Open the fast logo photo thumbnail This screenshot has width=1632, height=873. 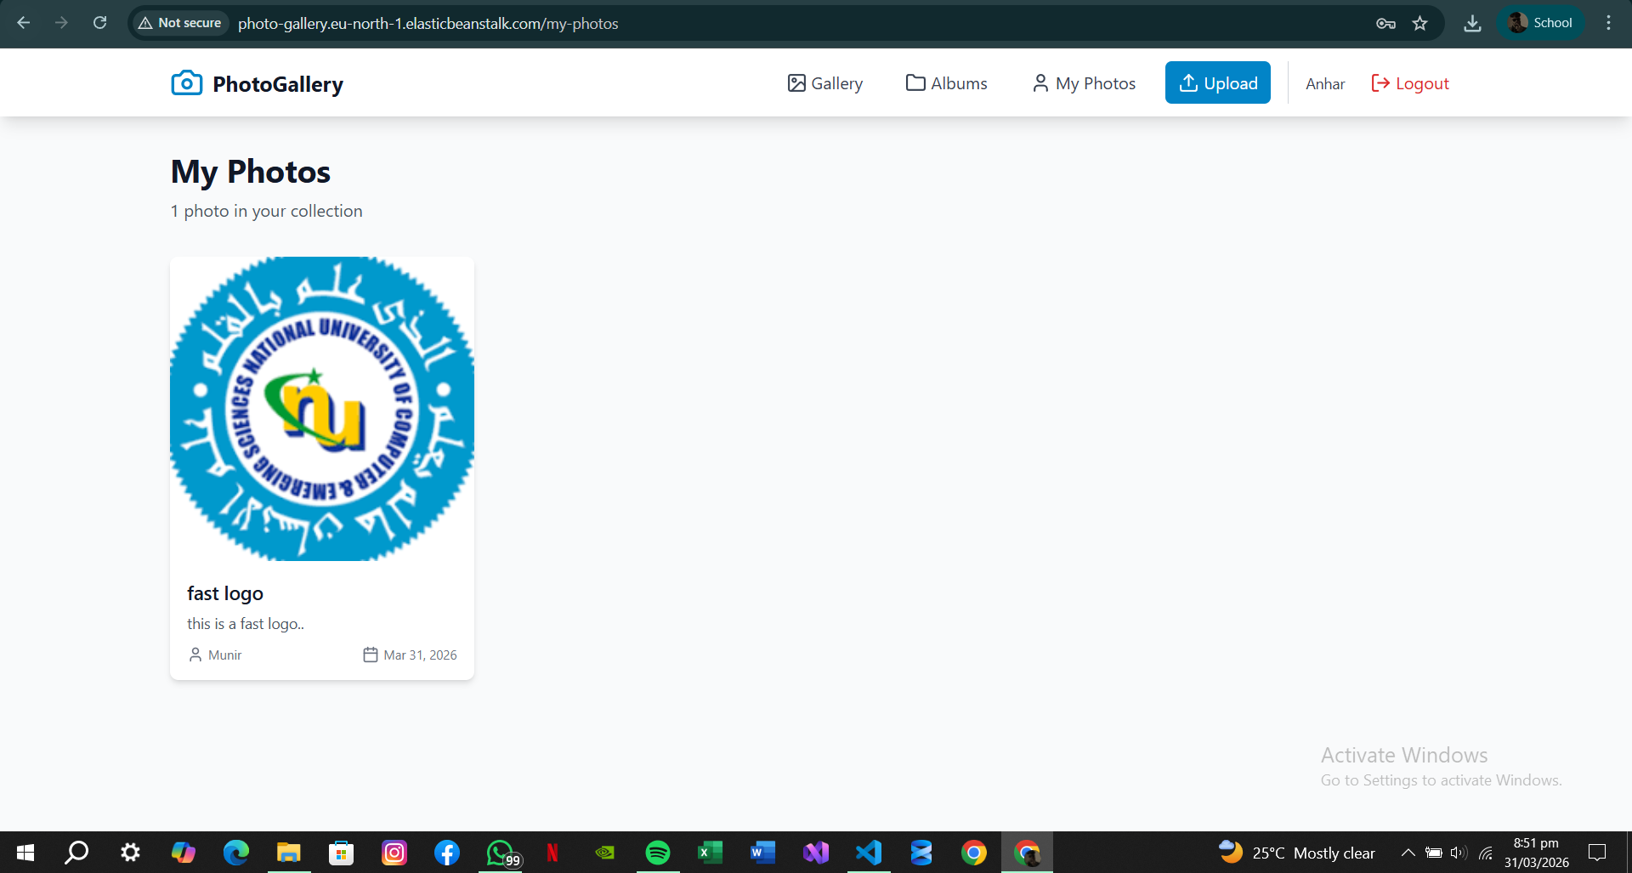pyautogui.click(x=322, y=409)
